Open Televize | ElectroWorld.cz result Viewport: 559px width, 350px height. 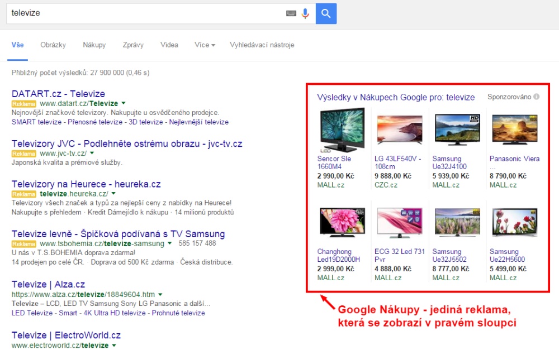[x=66, y=335]
